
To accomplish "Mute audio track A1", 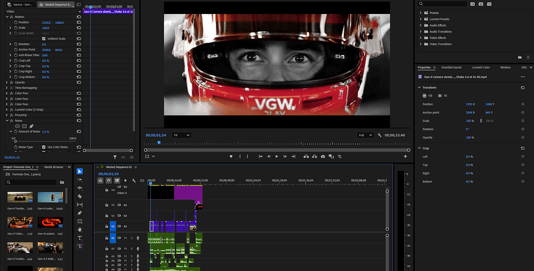I will [125, 238].
